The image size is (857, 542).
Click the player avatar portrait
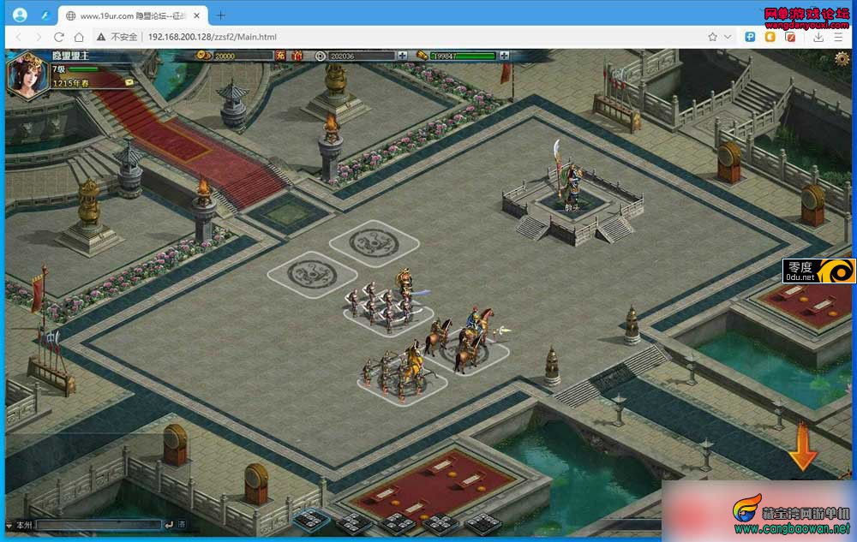pos(27,74)
